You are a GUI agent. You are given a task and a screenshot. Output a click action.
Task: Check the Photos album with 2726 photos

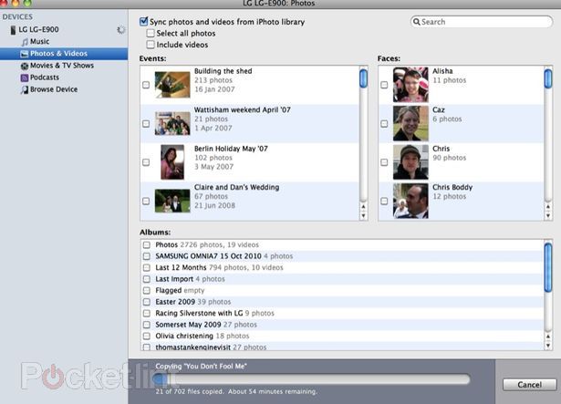(146, 244)
